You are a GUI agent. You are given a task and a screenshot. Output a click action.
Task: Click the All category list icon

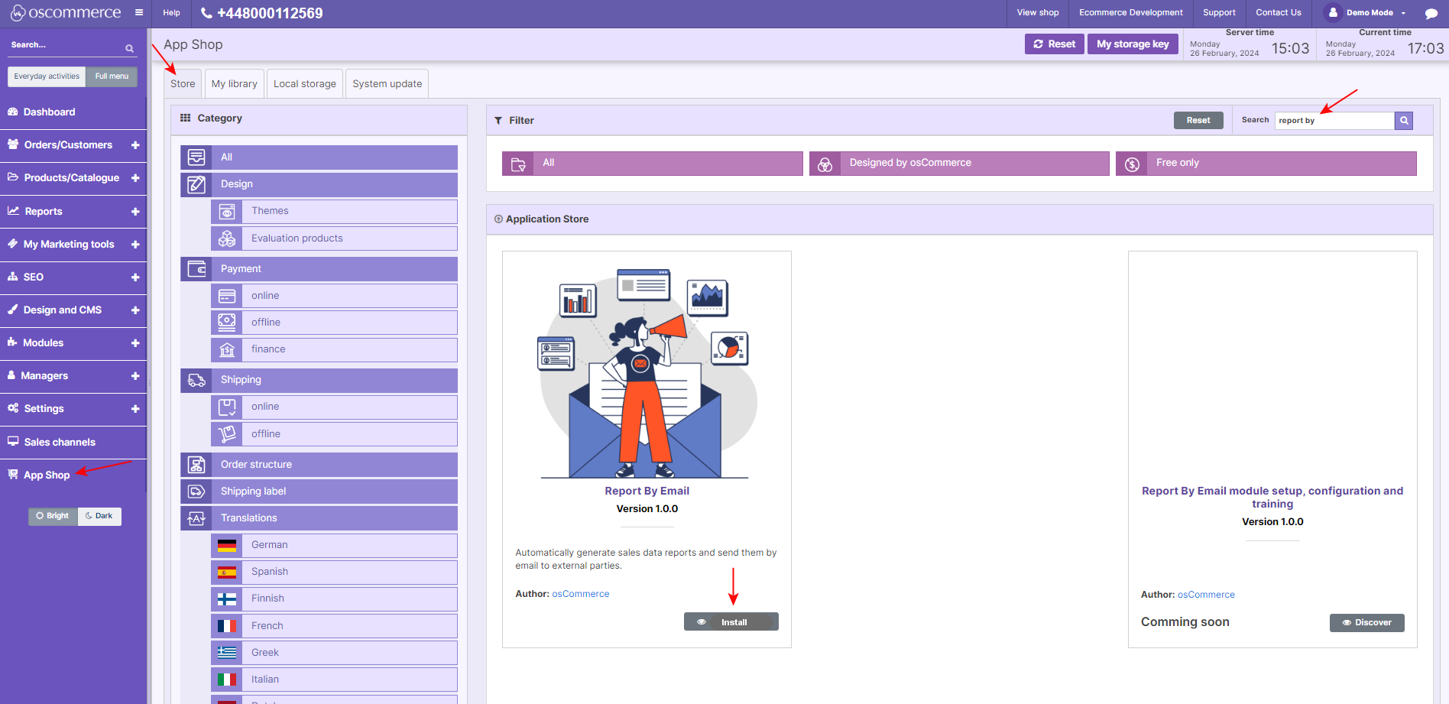196,157
